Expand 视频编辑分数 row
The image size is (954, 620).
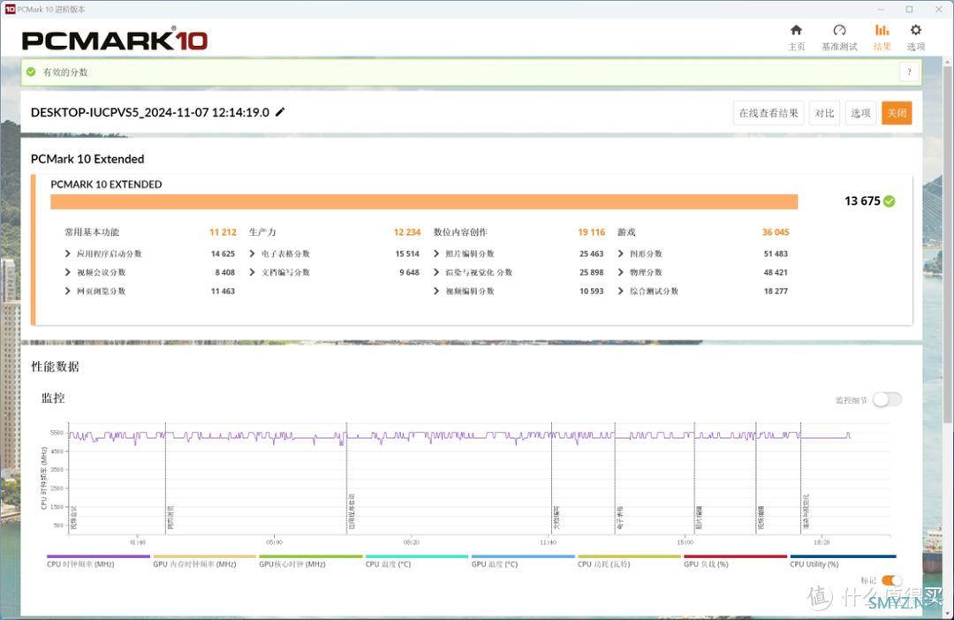(436, 291)
